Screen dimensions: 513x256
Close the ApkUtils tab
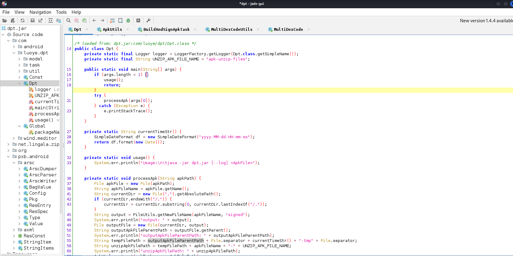(128, 29)
